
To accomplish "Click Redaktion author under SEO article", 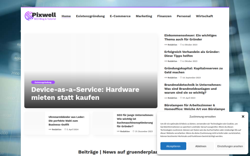I will pyautogui.click(x=125, y=131).
